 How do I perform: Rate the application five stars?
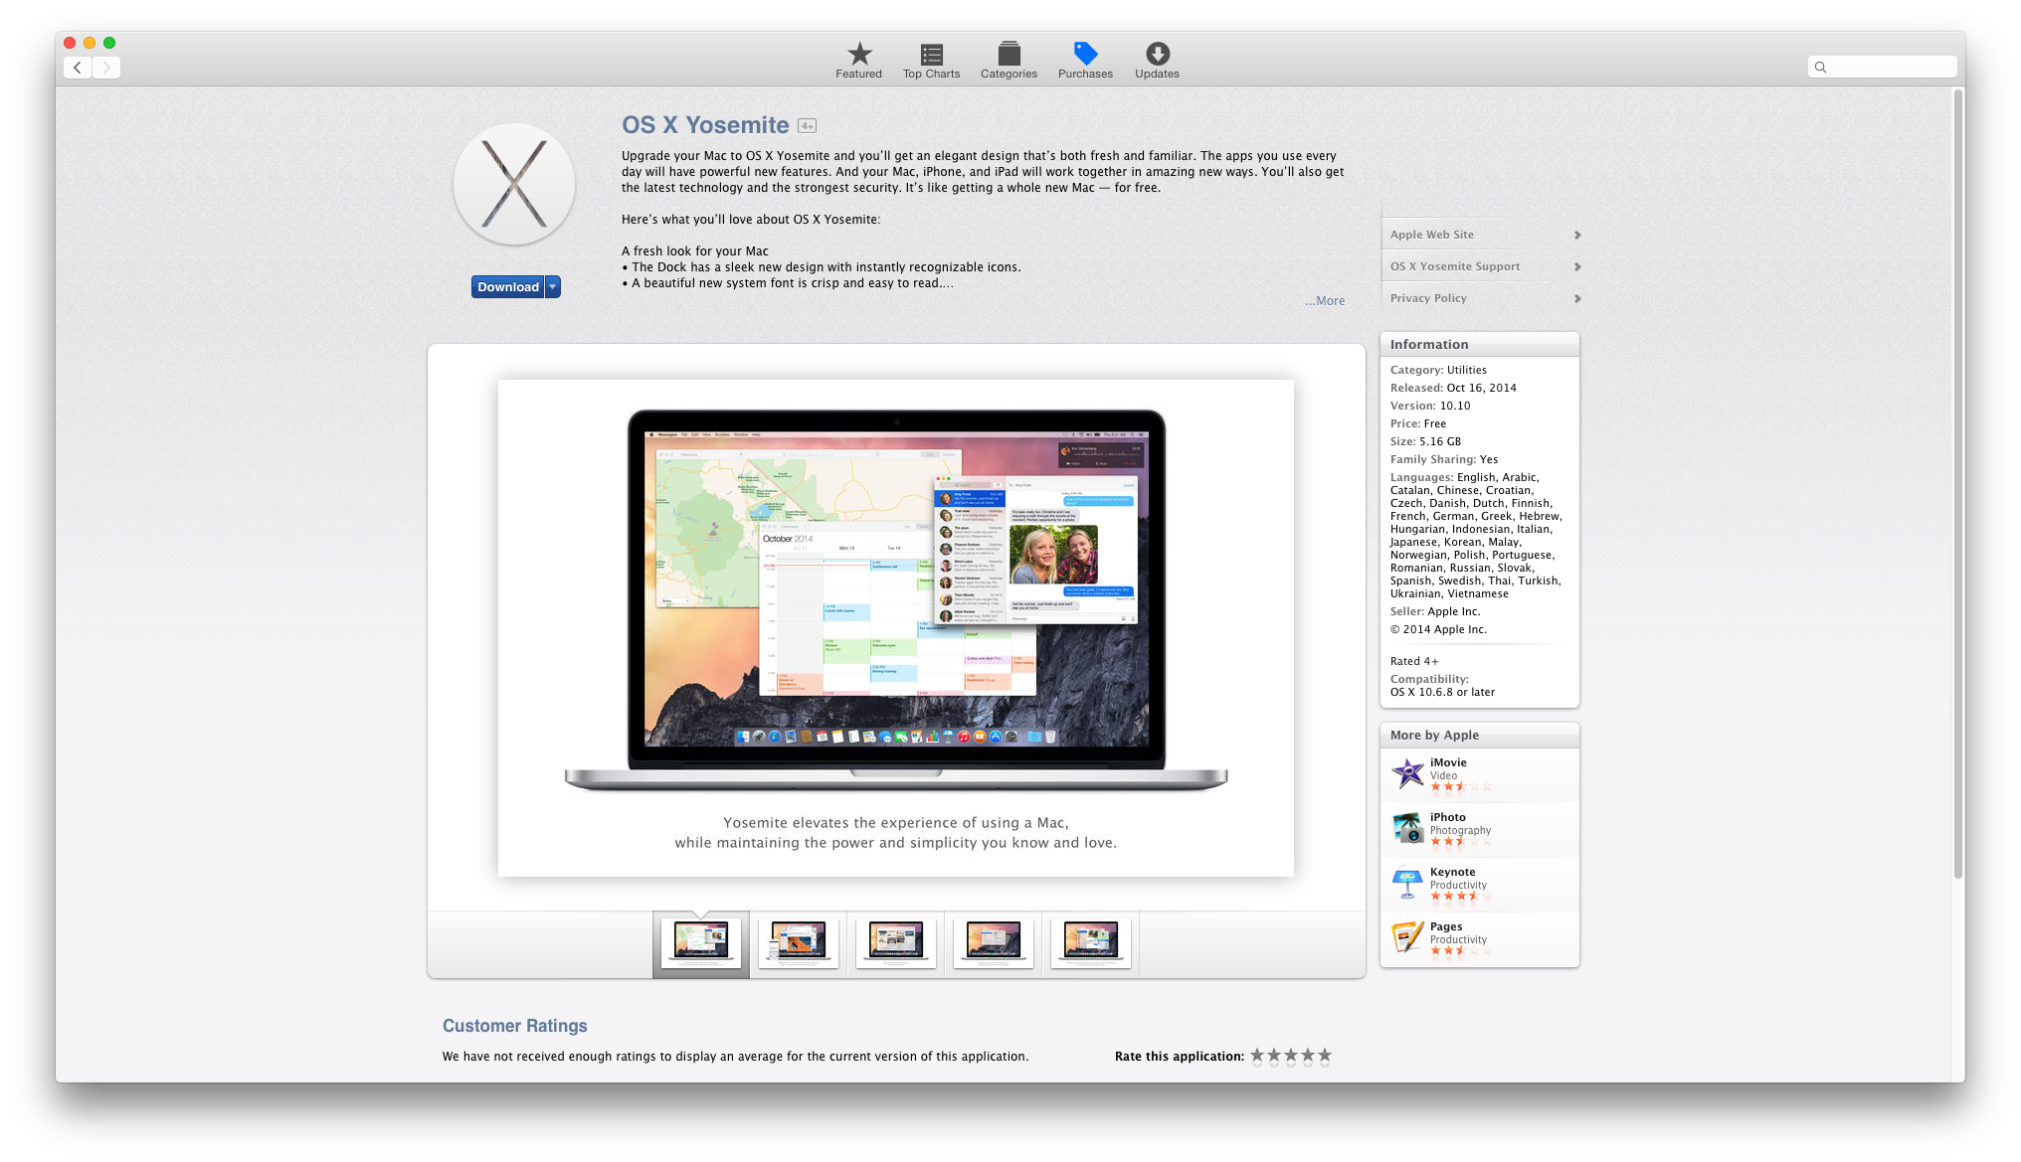1325,1056
